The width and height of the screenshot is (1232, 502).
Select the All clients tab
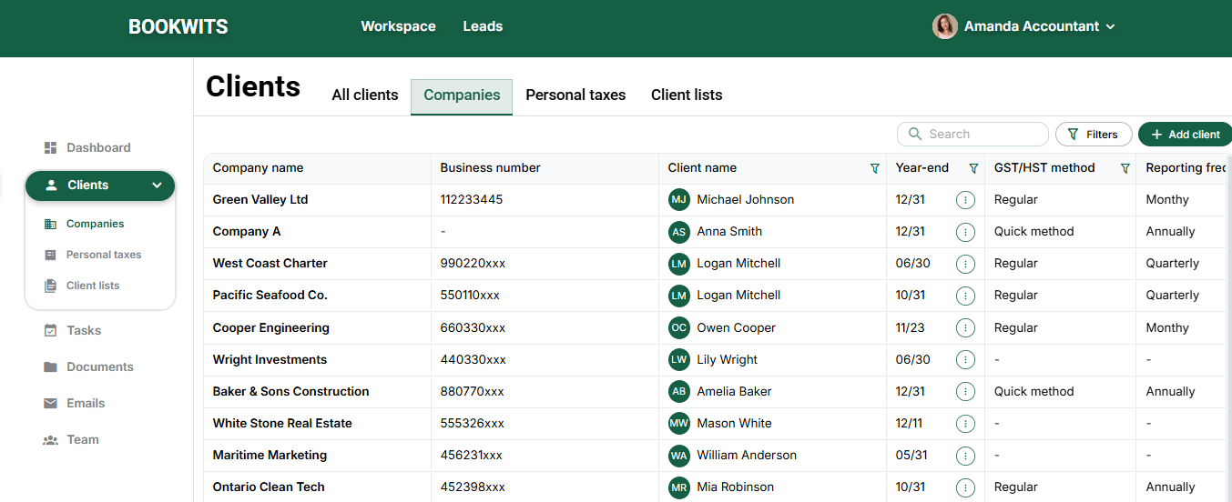[364, 95]
